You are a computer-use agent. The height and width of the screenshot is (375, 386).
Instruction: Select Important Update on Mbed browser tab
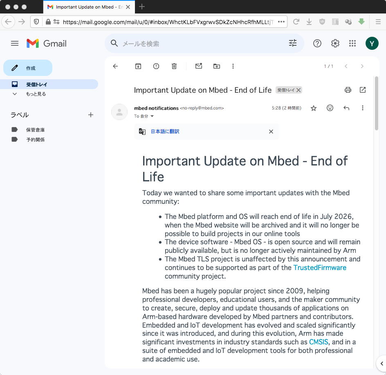[x=89, y=7]
